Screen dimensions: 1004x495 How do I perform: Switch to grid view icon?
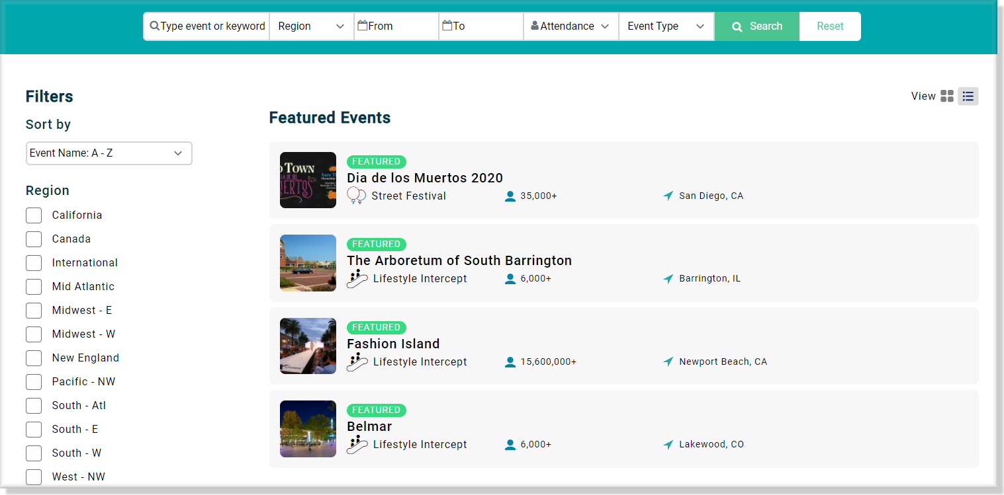click(x=947, y=96)
